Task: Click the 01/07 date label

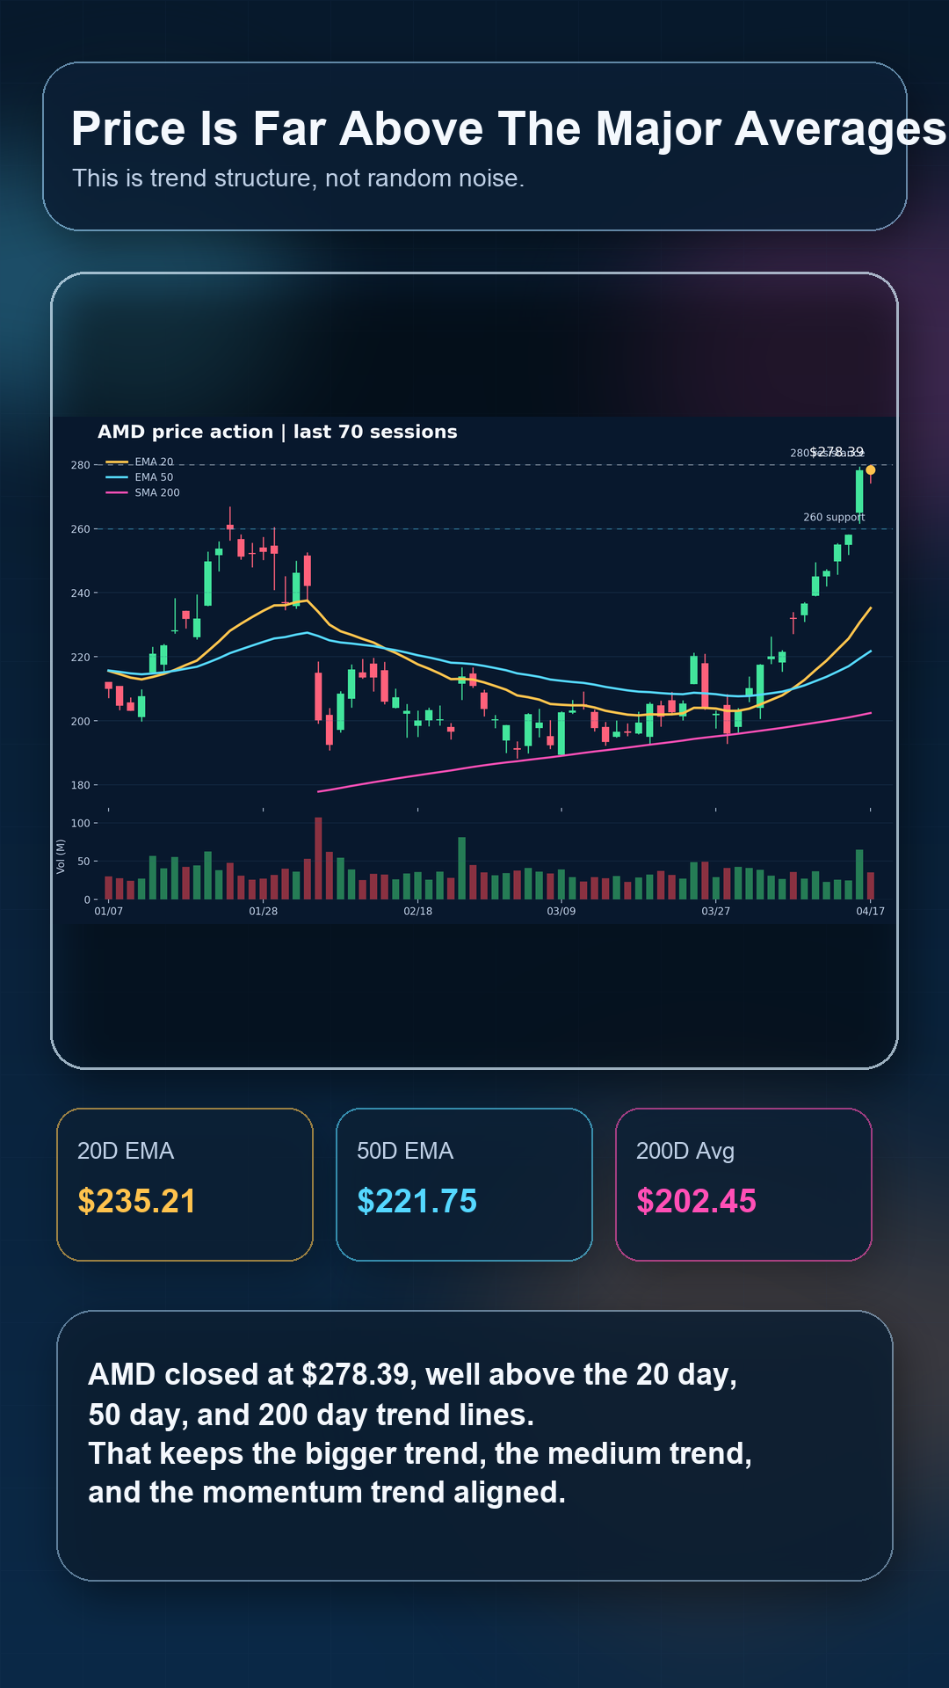Action: [109, 912]
